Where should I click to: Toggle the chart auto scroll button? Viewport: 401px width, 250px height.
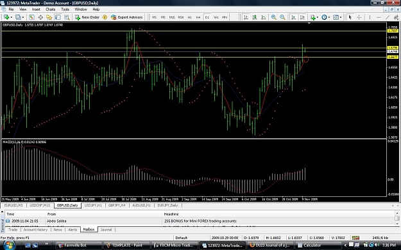[x=294, y=17]
